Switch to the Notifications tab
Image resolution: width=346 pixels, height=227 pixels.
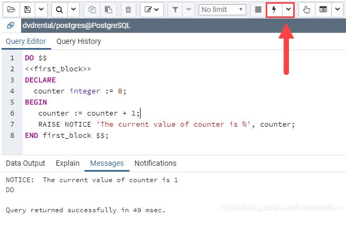[x=155, y=163]
